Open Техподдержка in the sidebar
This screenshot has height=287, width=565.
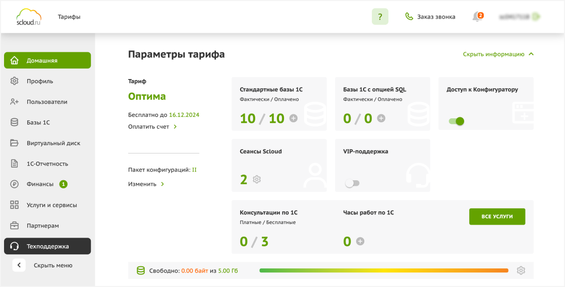pyautogui.click(x=47, y=246)
